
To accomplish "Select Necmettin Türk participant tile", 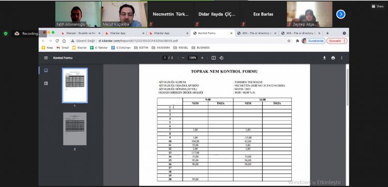I will pos(171,14).
